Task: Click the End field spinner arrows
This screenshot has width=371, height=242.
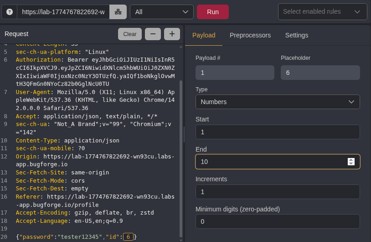Action: tap(351, 162)
